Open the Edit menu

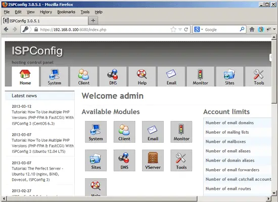tap(18, 12)
